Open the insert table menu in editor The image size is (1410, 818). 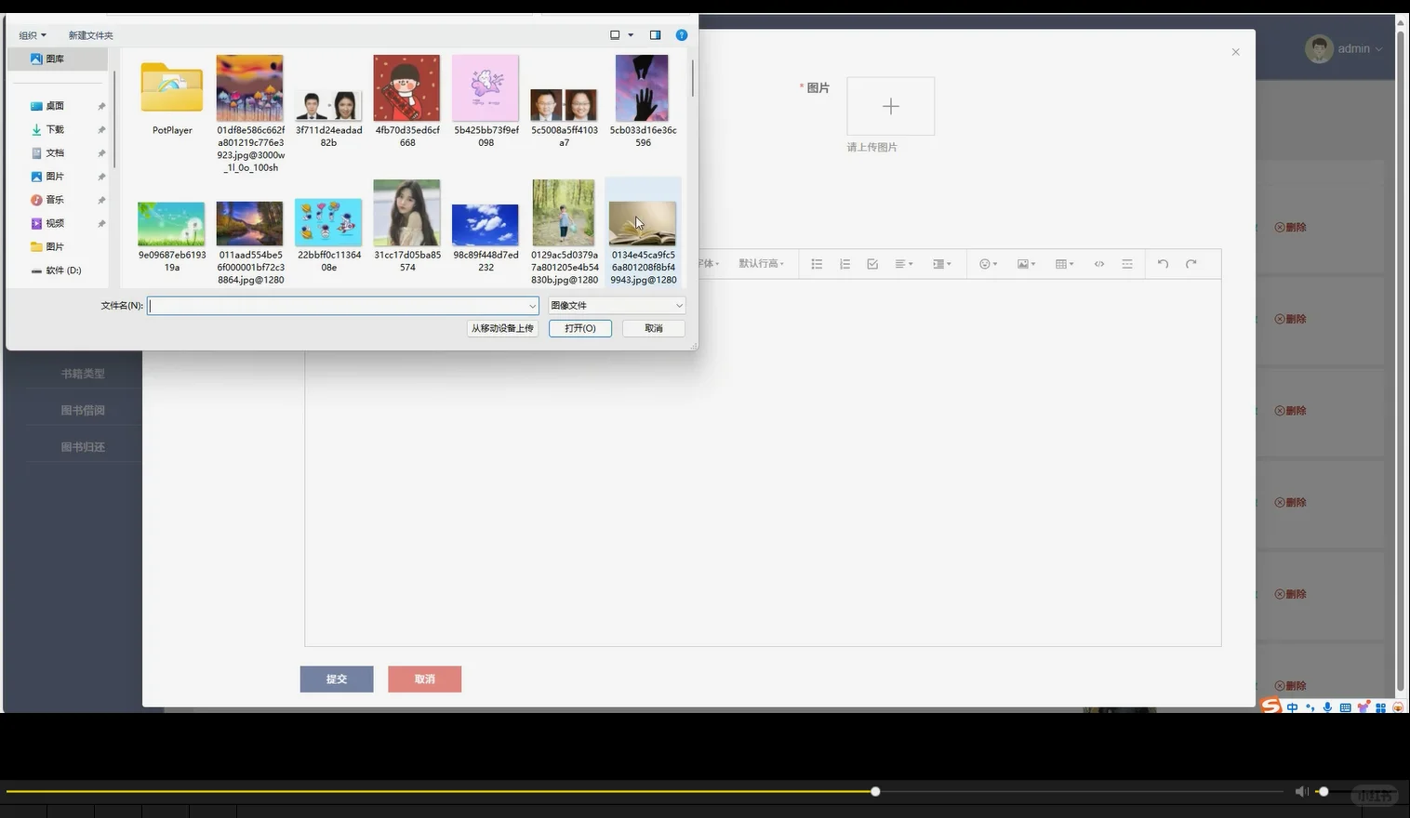click(x=1064, y=264)
